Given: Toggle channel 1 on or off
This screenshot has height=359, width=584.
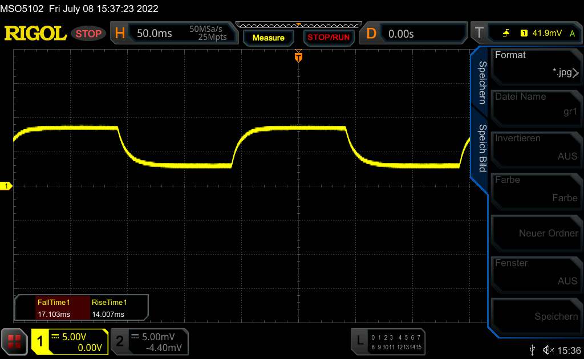Looking at the screenshot, I should point(69,341).
